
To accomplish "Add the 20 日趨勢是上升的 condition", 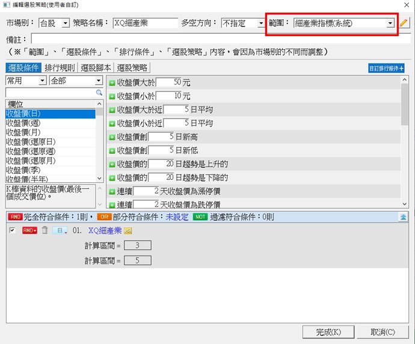I will [x=112, y=165].
